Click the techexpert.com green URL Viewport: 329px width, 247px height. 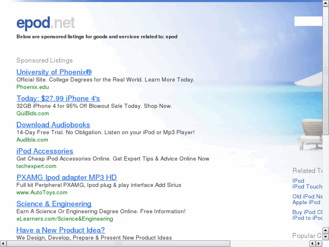click(36, 166)
